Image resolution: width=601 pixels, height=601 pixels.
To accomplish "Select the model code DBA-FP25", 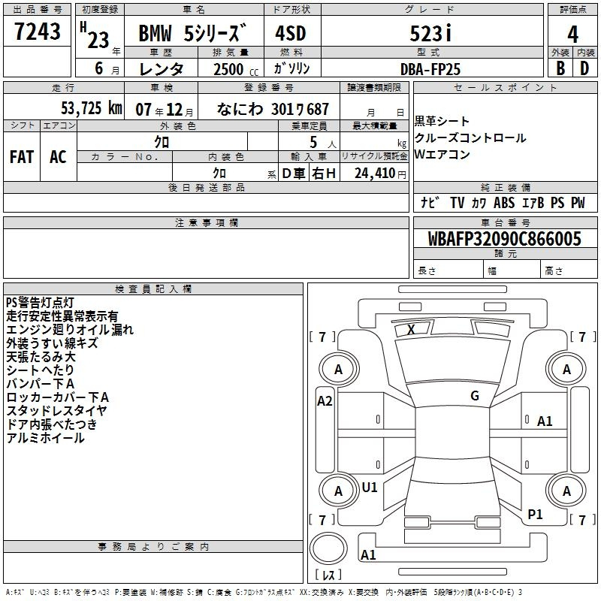I will coord(431,68).
